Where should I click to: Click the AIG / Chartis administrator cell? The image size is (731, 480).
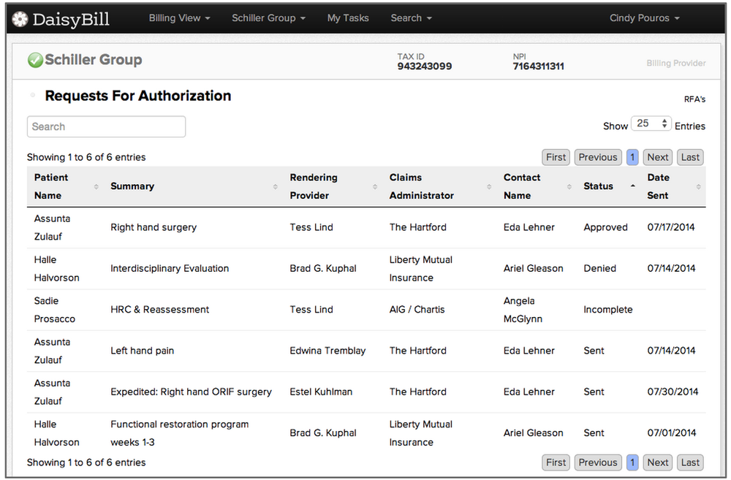pyautogui.click(x=417, y=310)
